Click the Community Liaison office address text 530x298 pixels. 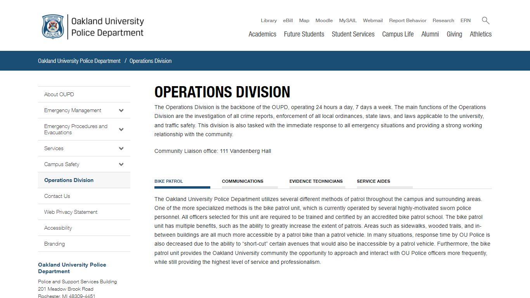(213, 151)
